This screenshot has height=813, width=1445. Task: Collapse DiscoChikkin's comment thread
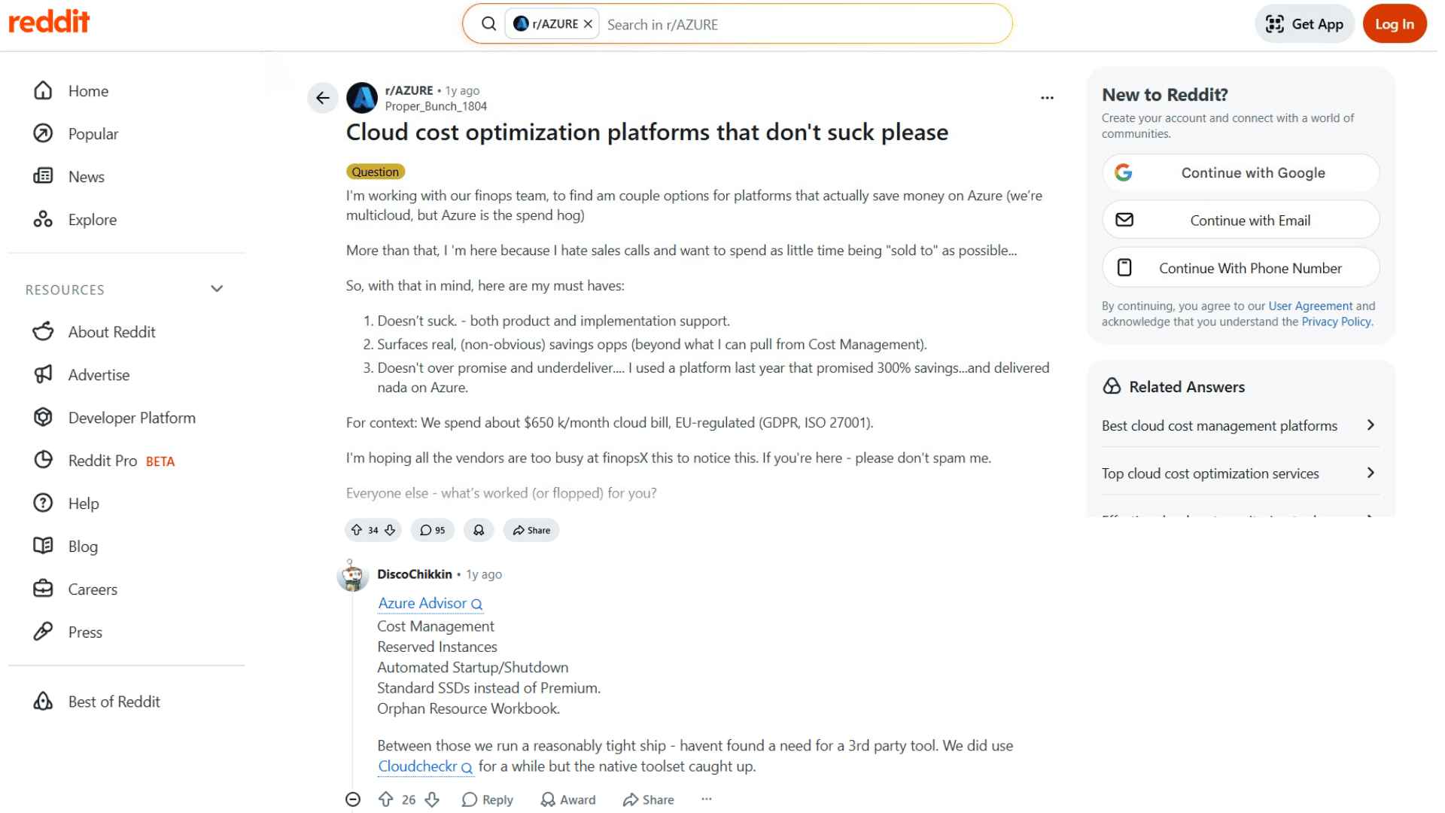pos(353,799)
